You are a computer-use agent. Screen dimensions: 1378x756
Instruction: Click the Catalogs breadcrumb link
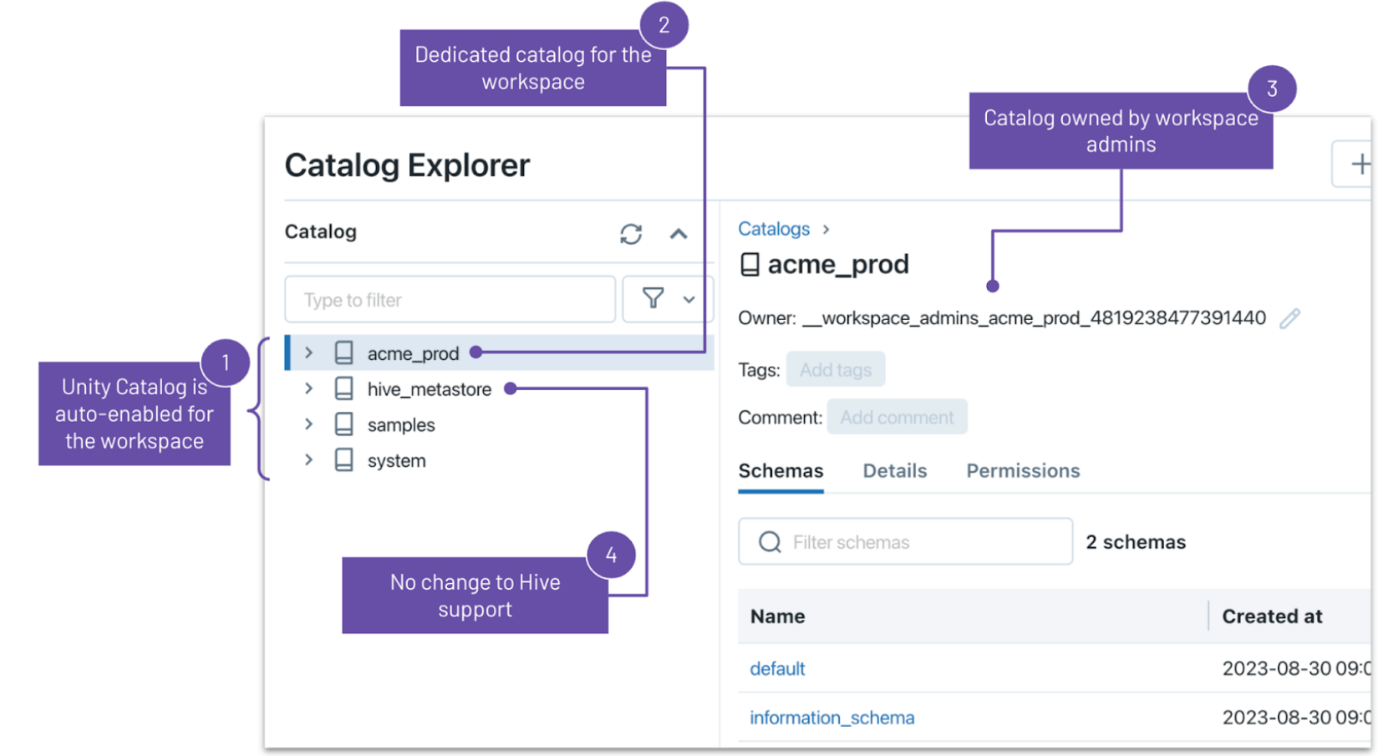(x=773, y=229)
